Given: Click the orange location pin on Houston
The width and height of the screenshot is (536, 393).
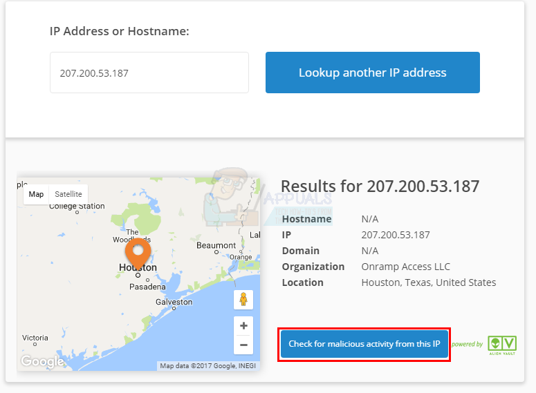Looking at the screenshot, I should point(138,252).
